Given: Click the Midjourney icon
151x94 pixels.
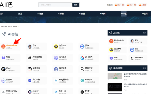Looking at the screenshot, I should (x=3, y=92).
